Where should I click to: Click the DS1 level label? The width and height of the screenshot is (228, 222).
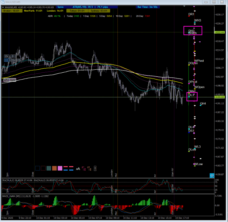[192, 131]
